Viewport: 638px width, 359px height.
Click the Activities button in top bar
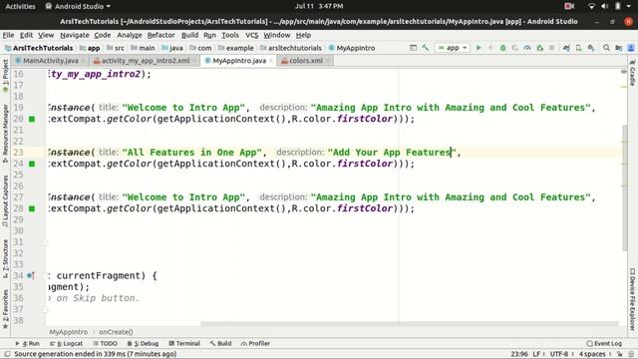coord(20,6)
